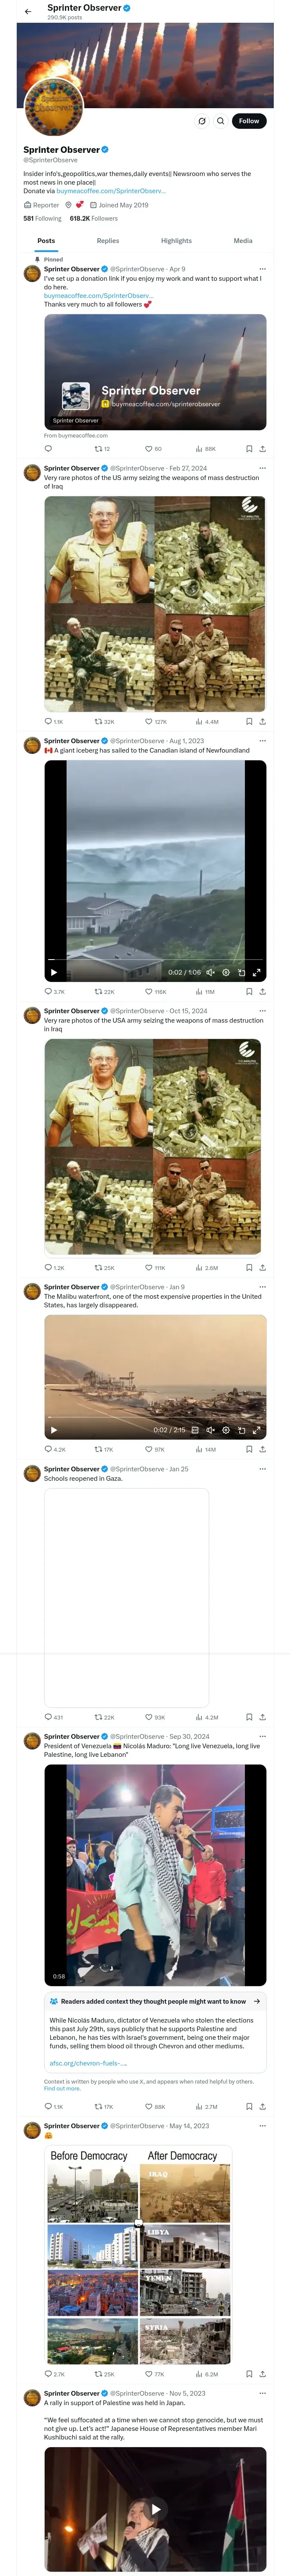Go back using the top arrow

(28, 11)
